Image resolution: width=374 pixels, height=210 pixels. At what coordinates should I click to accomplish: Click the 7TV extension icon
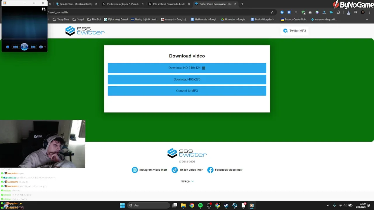pos(331,12)
